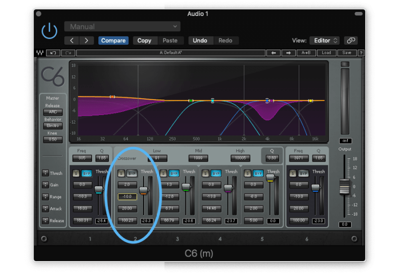Solo band 2 with its S button

click(121, 173)
